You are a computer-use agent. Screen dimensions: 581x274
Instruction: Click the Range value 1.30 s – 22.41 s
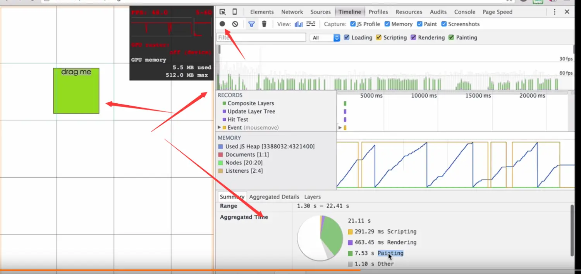click(323, 206)
